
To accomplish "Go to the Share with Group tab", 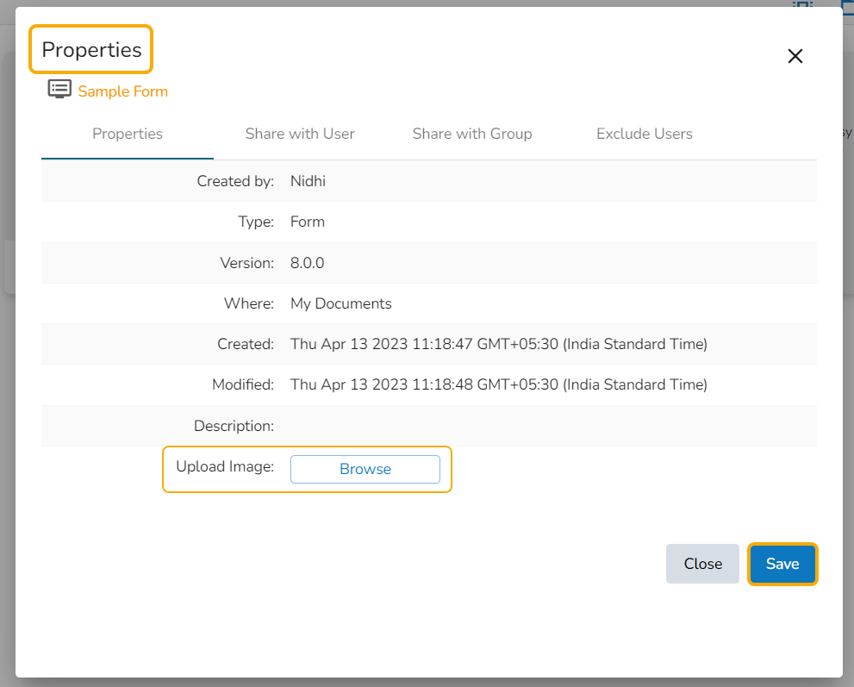I will coord(472,134).
